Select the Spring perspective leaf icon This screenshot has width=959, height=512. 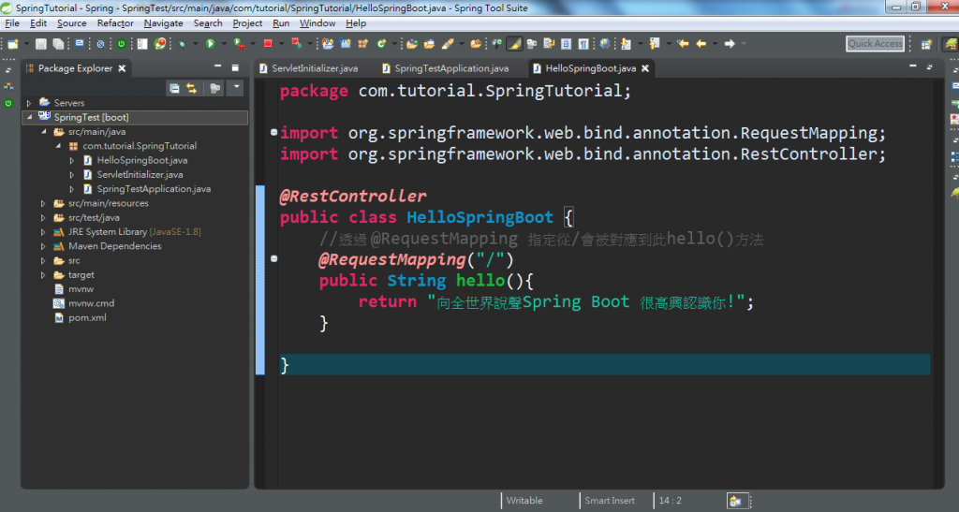pos(951,44)
